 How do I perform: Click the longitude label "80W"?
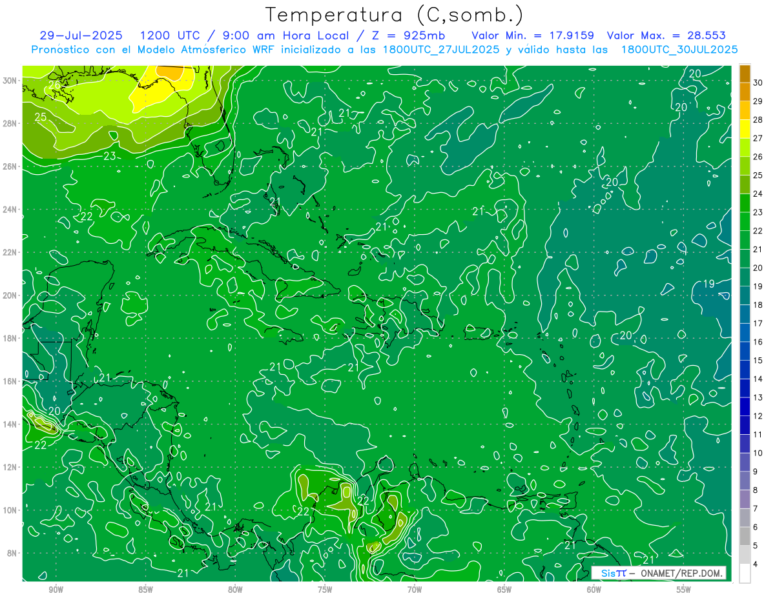point(235,590)
